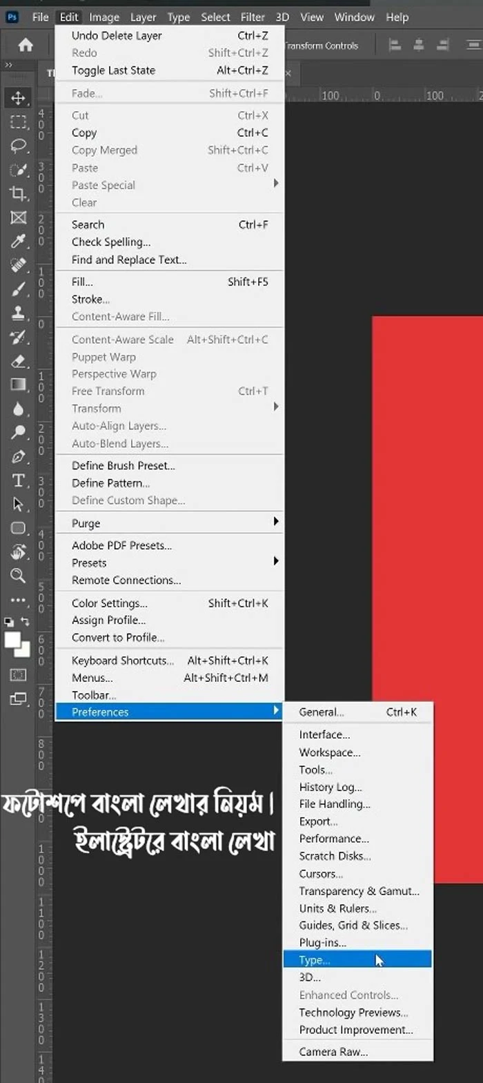
Task: Open the Filter menu
Action: pyautogui.click(x=253, y=17)
